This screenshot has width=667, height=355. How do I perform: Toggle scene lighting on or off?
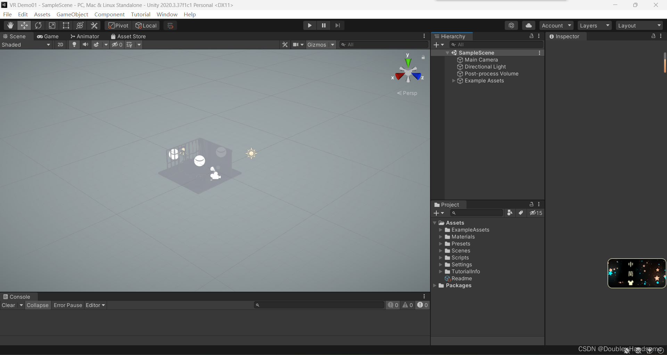(x=74, y=45)
